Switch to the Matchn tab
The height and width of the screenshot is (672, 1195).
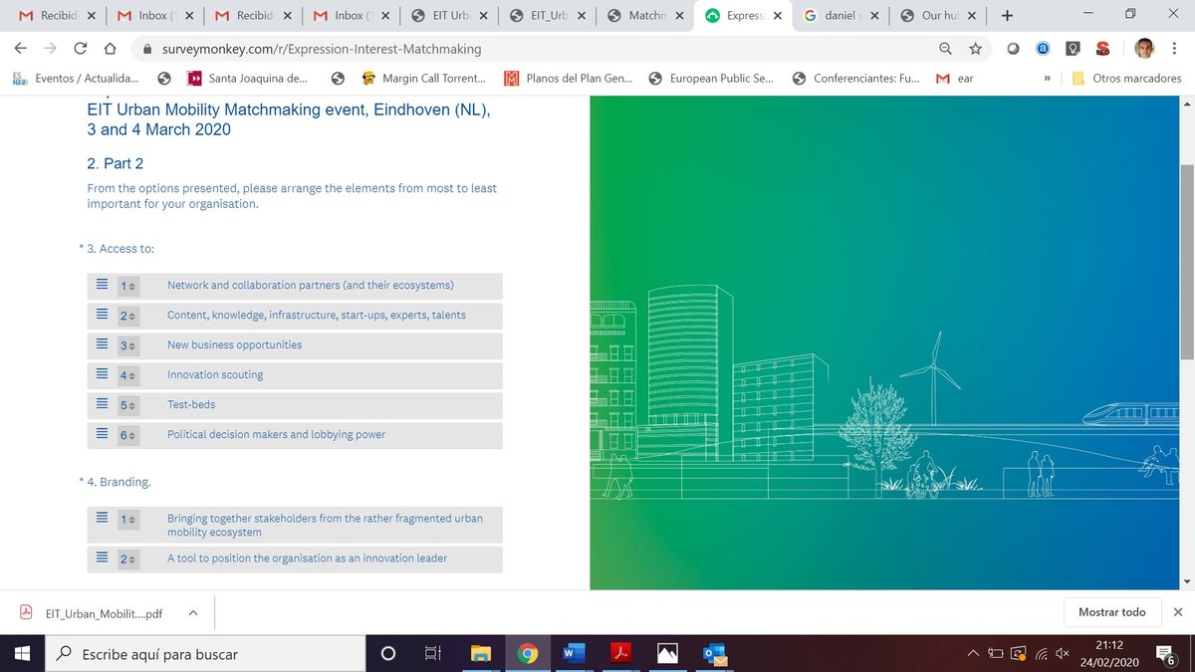tap(645, 16)
